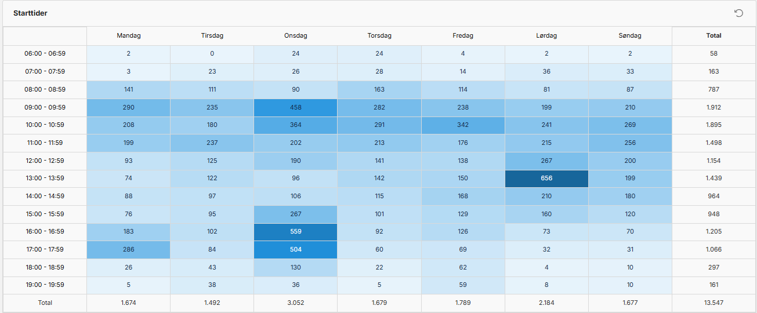Click the darkest cell showing 656
757x313 pixels.
click(x=546, y=179)
